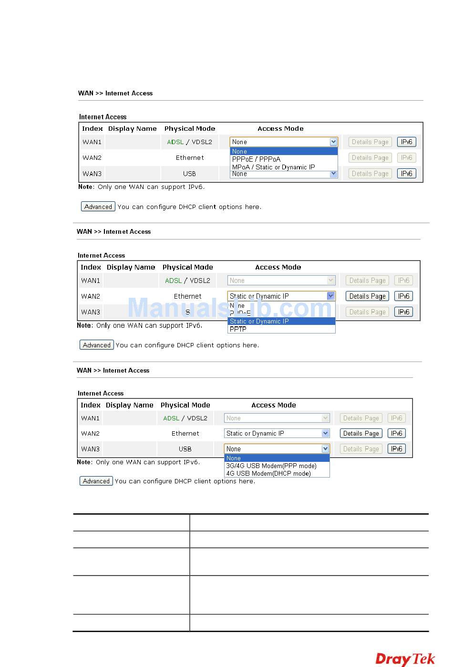Click the ADSL link in first table
Image resolution: width=453 pixels, height=667 pixels.
[x=175, y=142]
